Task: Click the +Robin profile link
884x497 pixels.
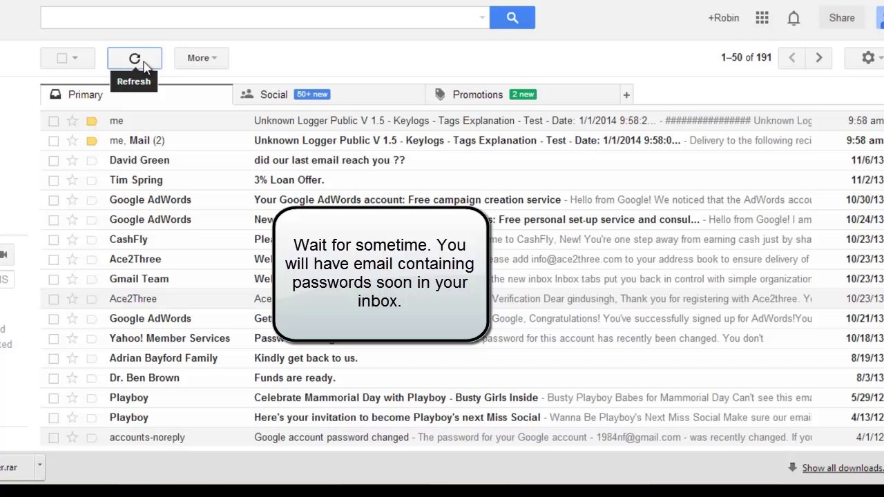Action: tap(723, 18)
